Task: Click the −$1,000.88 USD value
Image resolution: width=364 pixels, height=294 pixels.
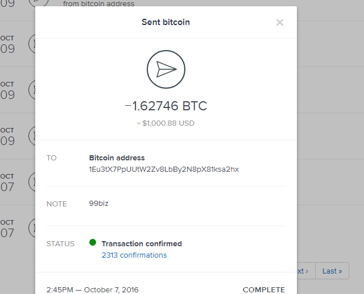Action: pos(166,123)
